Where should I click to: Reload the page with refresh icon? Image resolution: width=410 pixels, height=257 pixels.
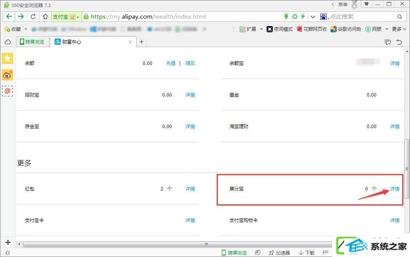pos(33,16)
